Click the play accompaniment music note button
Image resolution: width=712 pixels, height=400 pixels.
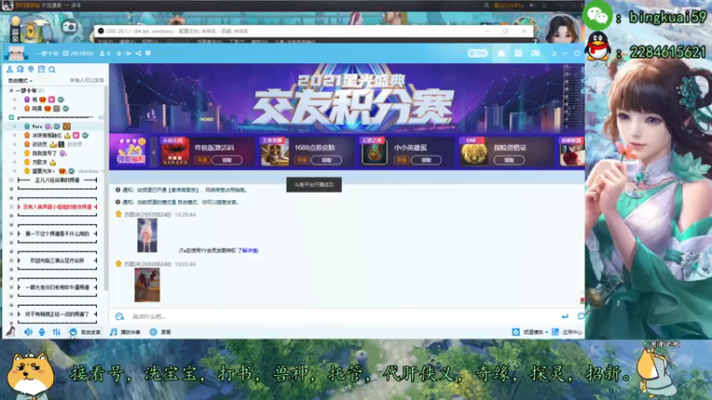(x=125, y=332)
